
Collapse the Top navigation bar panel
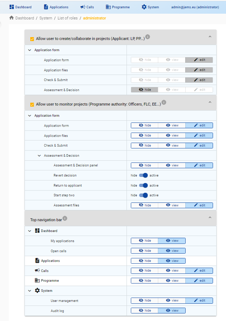click(x=210, y=218)
